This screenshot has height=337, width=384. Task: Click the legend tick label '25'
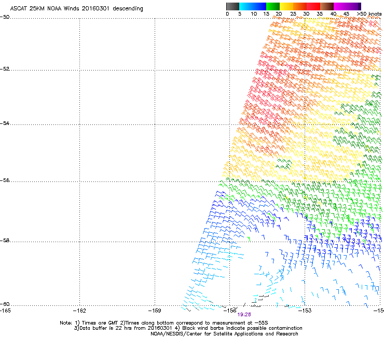[x=293, y=14]
